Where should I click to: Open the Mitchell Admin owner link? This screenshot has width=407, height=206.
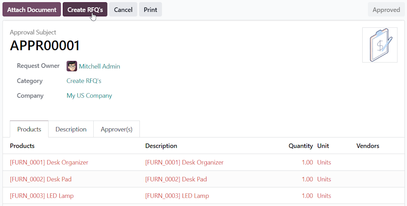click(99, 66)
